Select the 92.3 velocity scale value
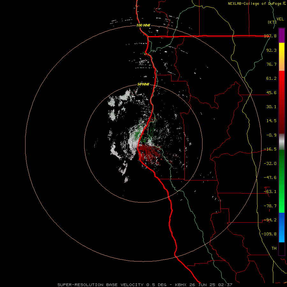 (271, 50)
